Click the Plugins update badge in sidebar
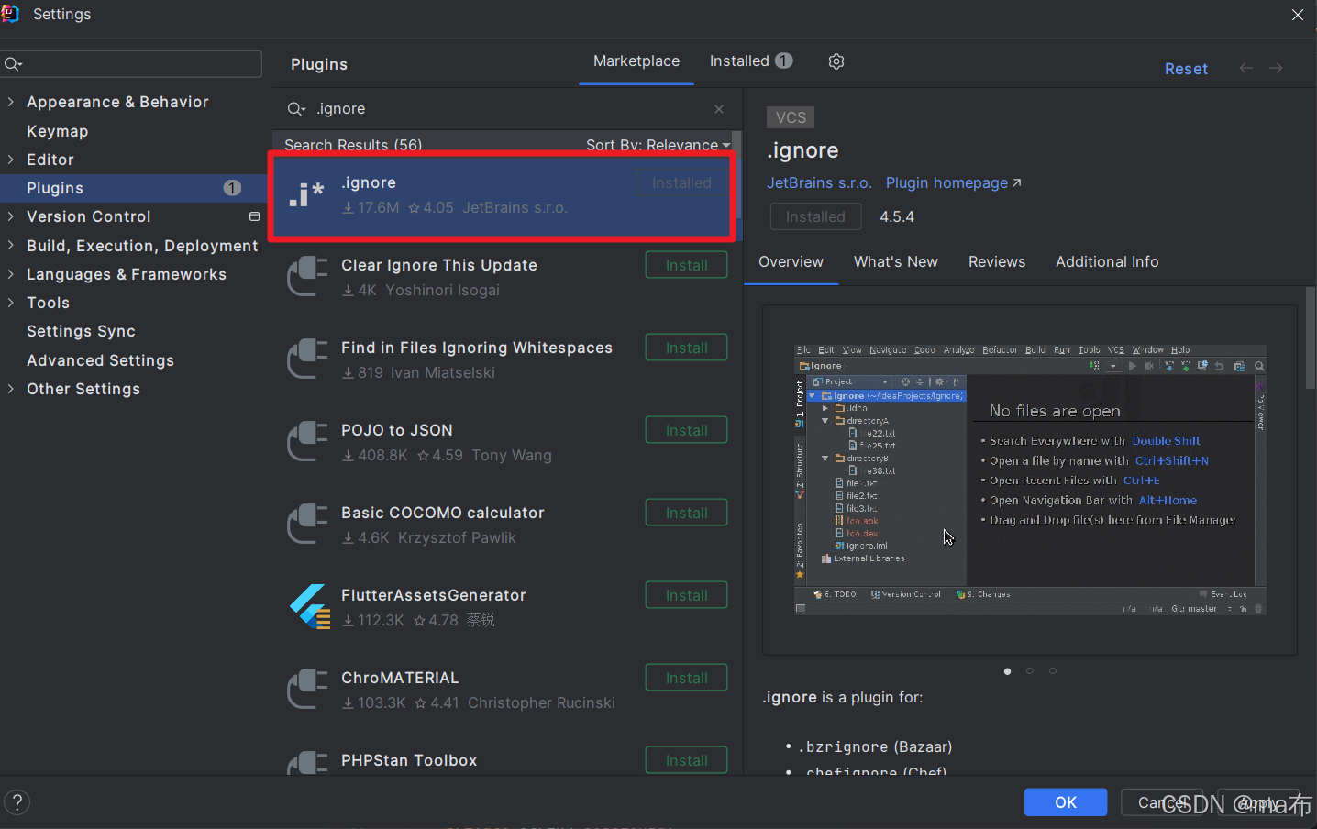1317x829 pixels. click(232, 188)
